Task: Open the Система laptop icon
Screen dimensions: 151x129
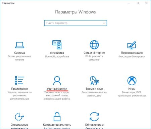Action: pyautogui.click(x=19, y=45)
